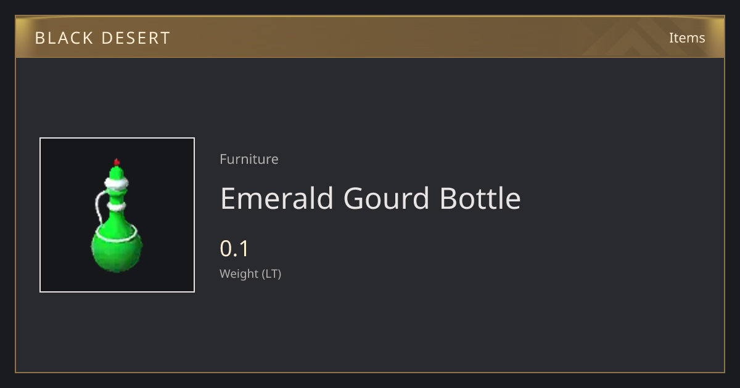Click the Emerald Gourd Bottle item icon
The width and height of the screenshot is (740, 388).
coord(117,215)
